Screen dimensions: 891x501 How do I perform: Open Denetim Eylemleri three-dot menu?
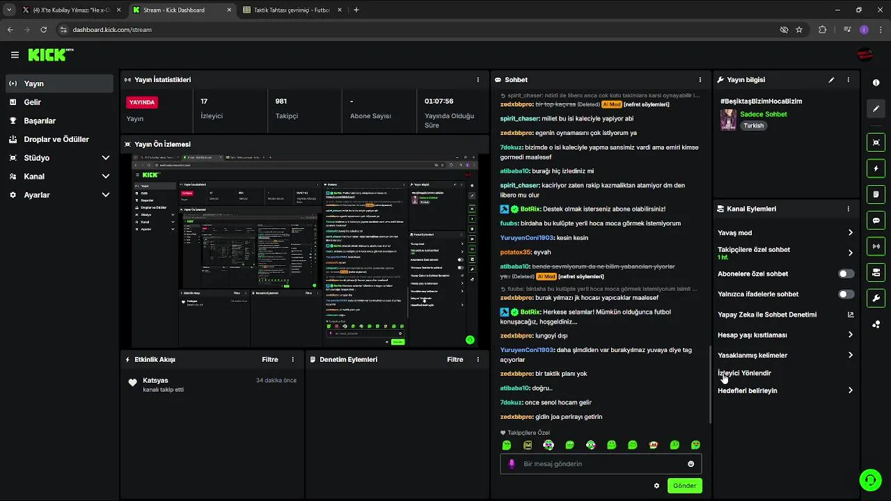click(478, 360)
